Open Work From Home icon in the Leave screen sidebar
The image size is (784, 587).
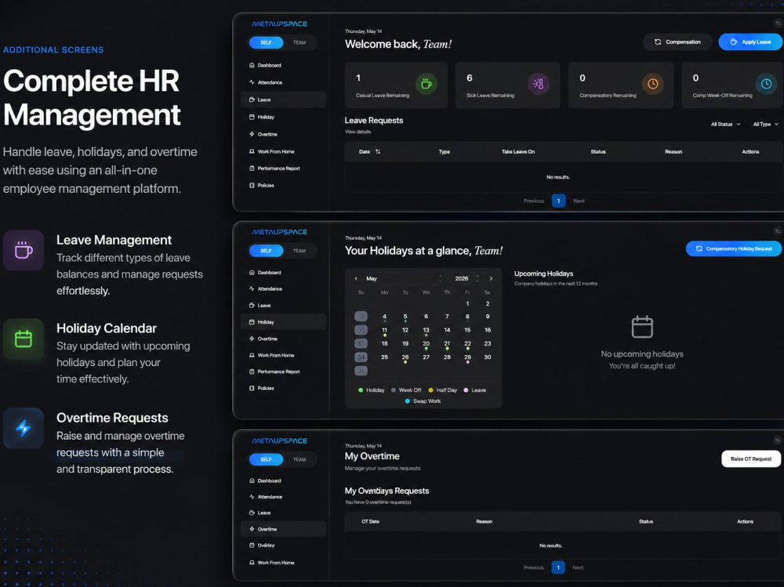pyautogui.click(x=252, y=151)
